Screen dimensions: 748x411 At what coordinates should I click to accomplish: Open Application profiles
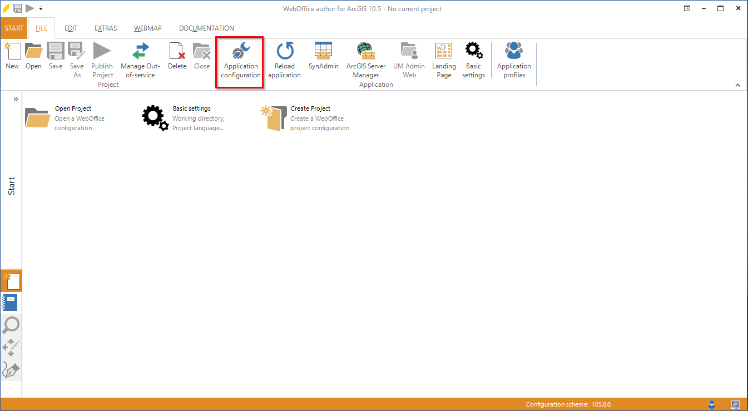[513, 57]
